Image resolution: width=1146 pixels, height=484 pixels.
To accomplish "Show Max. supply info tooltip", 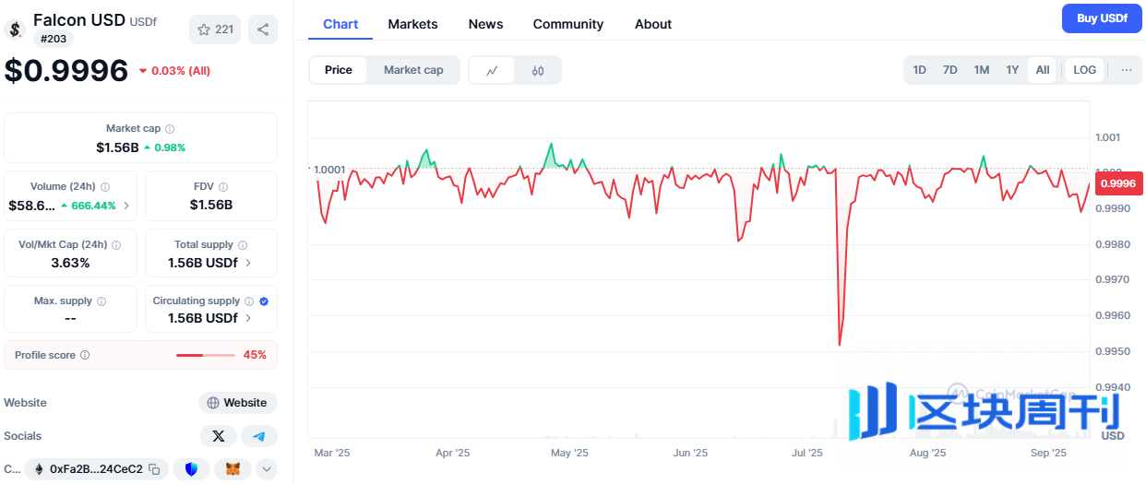I will pos(101,301).
